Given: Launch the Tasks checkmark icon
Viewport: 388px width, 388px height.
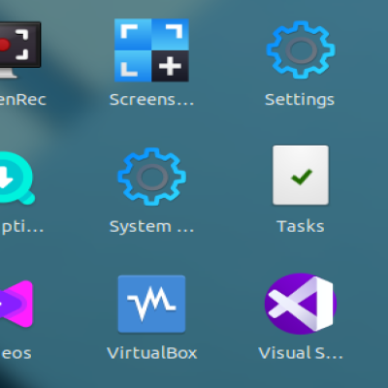Looking at the screenshot, I should pyautogui.click(x=301, y=175).
